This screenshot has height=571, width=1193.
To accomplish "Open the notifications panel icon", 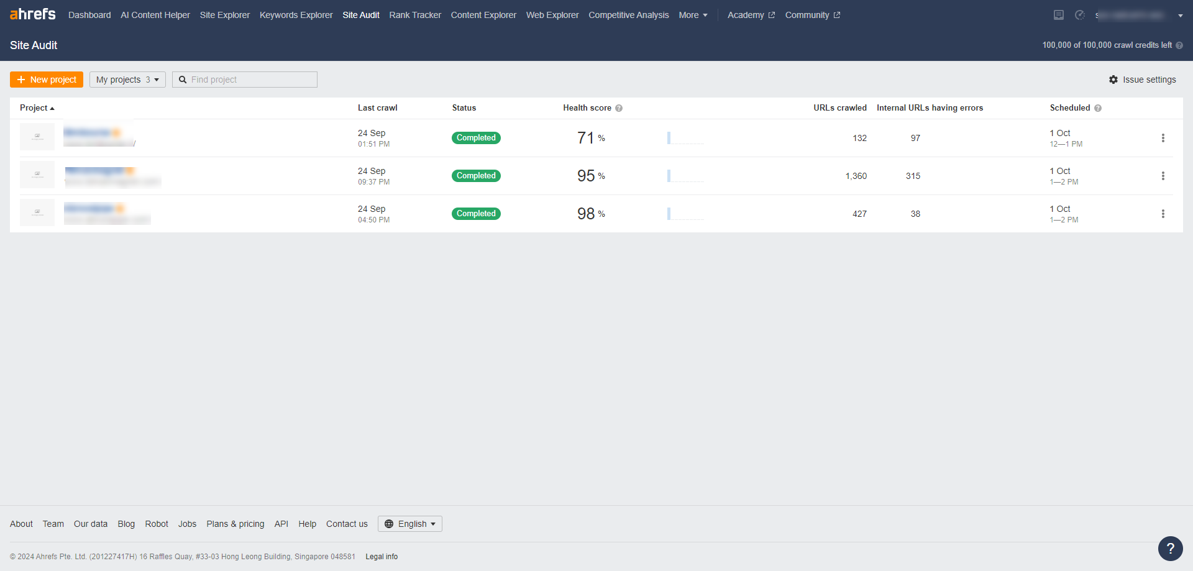I will pyautogui.click(x=1058, y=15).
